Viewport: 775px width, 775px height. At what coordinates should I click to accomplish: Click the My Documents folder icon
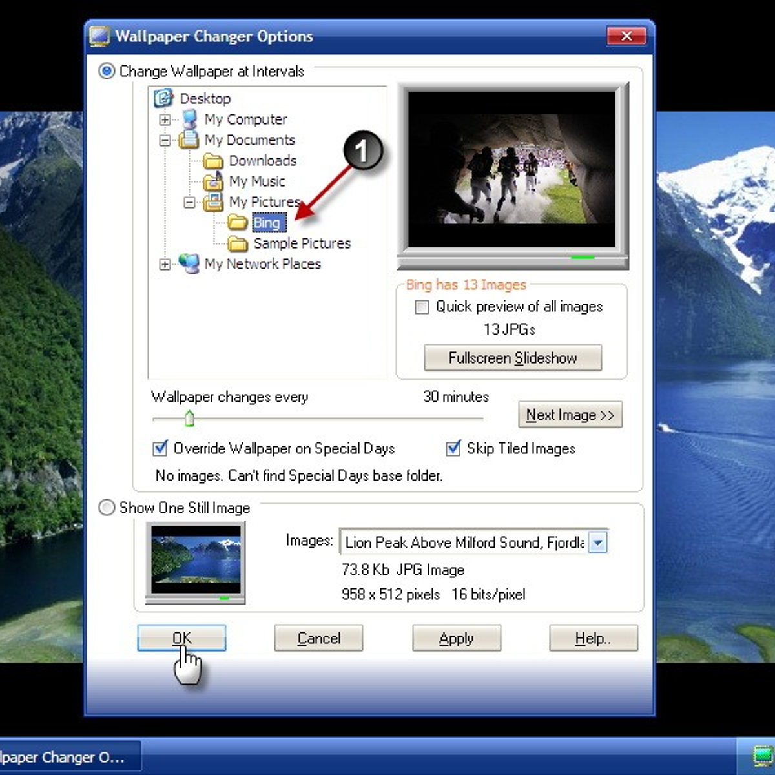click(189, 139)
